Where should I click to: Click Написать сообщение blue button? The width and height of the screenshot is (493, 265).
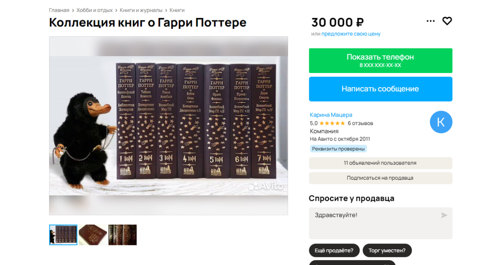pyautogui.click(x=381, y=89)
